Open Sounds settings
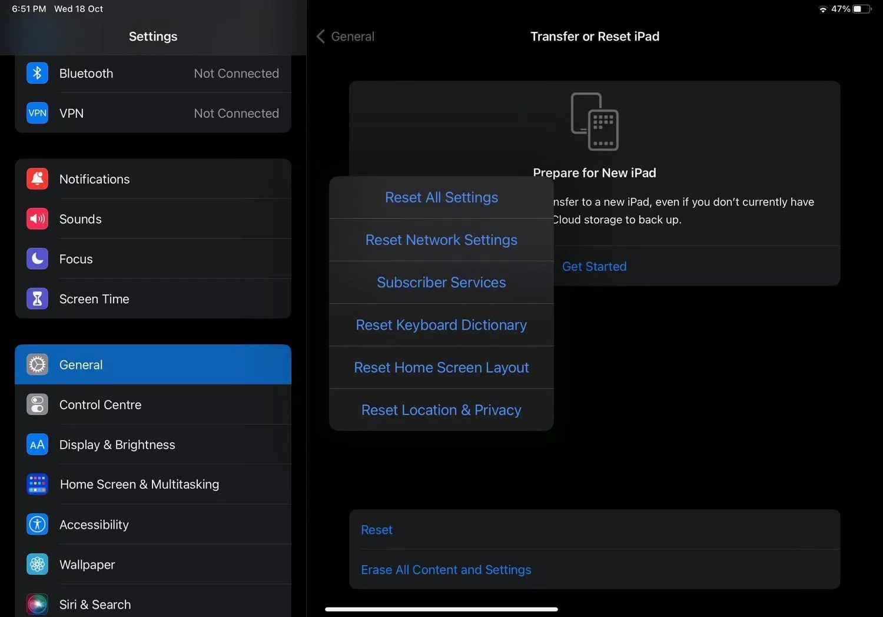This screenshot has width=883, height=617. tap(153, 219)
